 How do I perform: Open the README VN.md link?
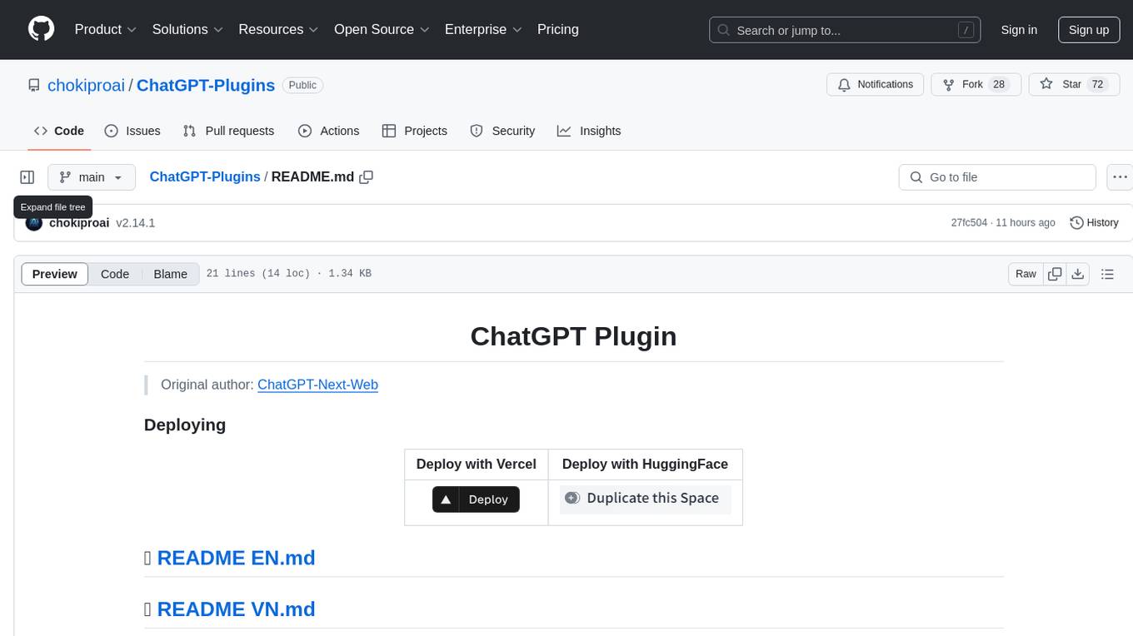click(236, 609)
